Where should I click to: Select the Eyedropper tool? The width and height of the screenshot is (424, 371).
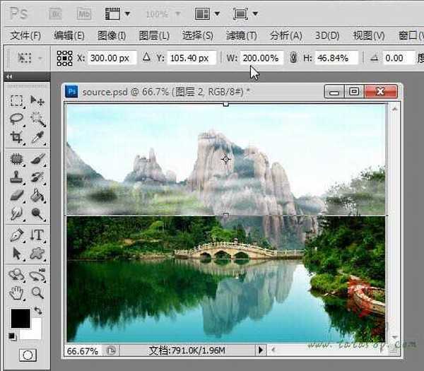[37, 137]
